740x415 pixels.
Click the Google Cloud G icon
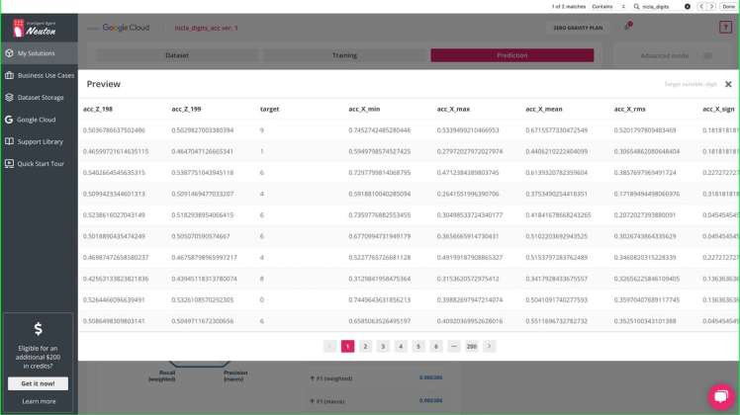[9, 120]
